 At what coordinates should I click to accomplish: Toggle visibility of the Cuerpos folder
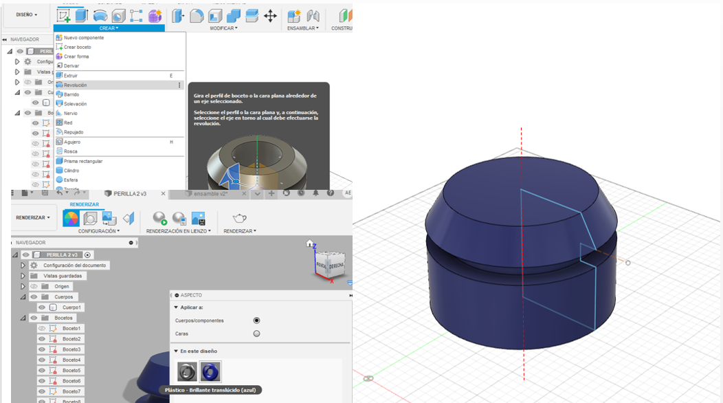(x=34, y=297)
